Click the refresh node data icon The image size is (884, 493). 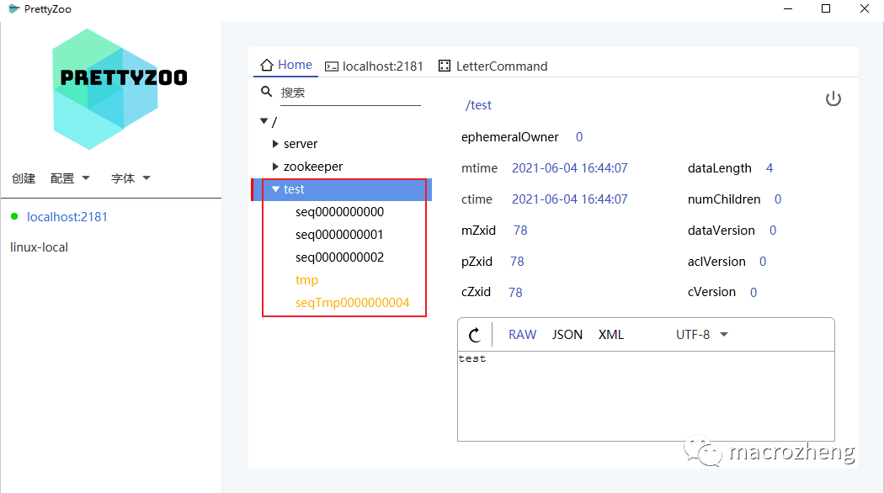click(475, 335)
